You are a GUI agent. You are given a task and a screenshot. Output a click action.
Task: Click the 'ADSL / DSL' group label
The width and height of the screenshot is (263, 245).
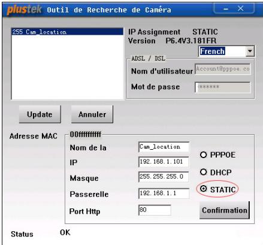tap(149, 59)
